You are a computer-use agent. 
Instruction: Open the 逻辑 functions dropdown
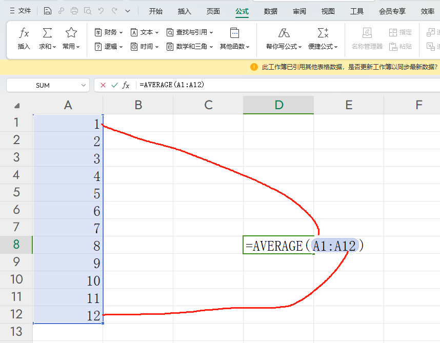pyautogui.click(x=109, y=47)
